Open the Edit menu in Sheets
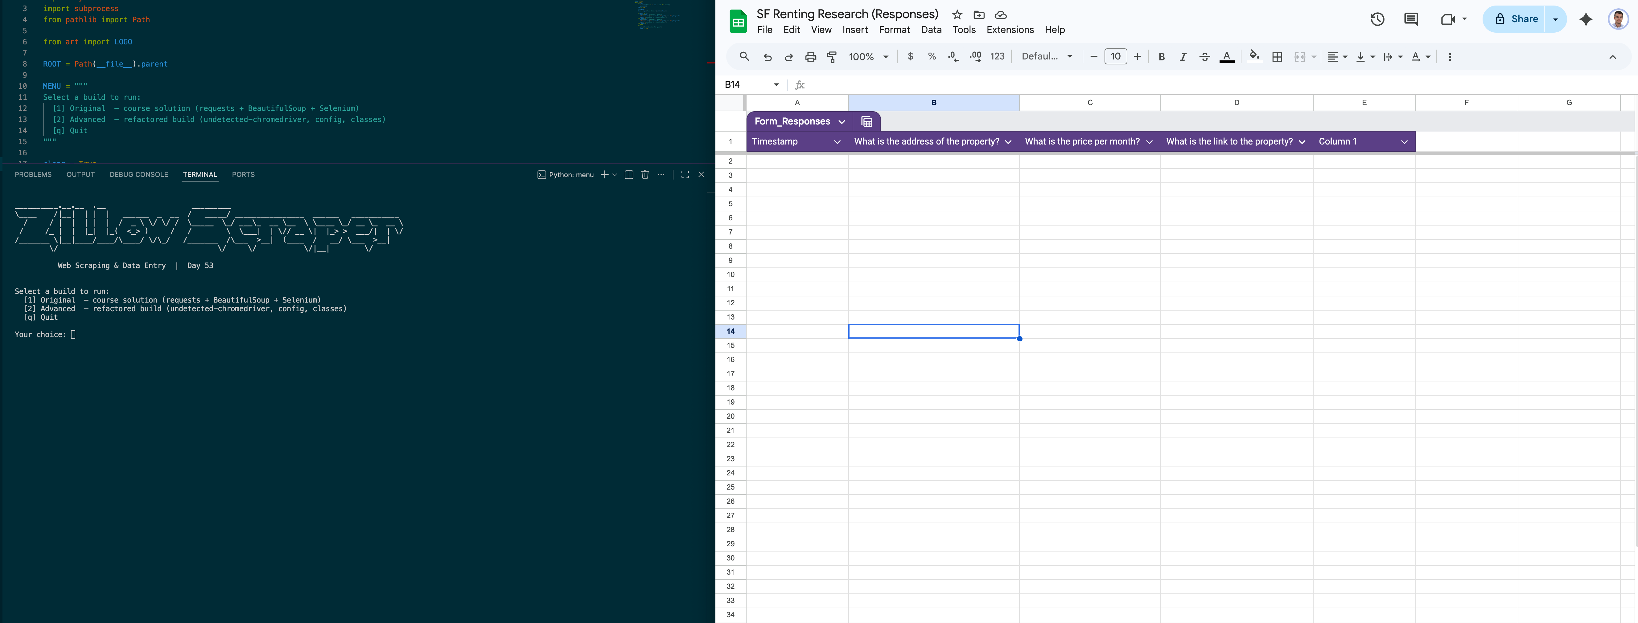The width and height of the screenshot is (1638, 623). [x=792, y=30]
